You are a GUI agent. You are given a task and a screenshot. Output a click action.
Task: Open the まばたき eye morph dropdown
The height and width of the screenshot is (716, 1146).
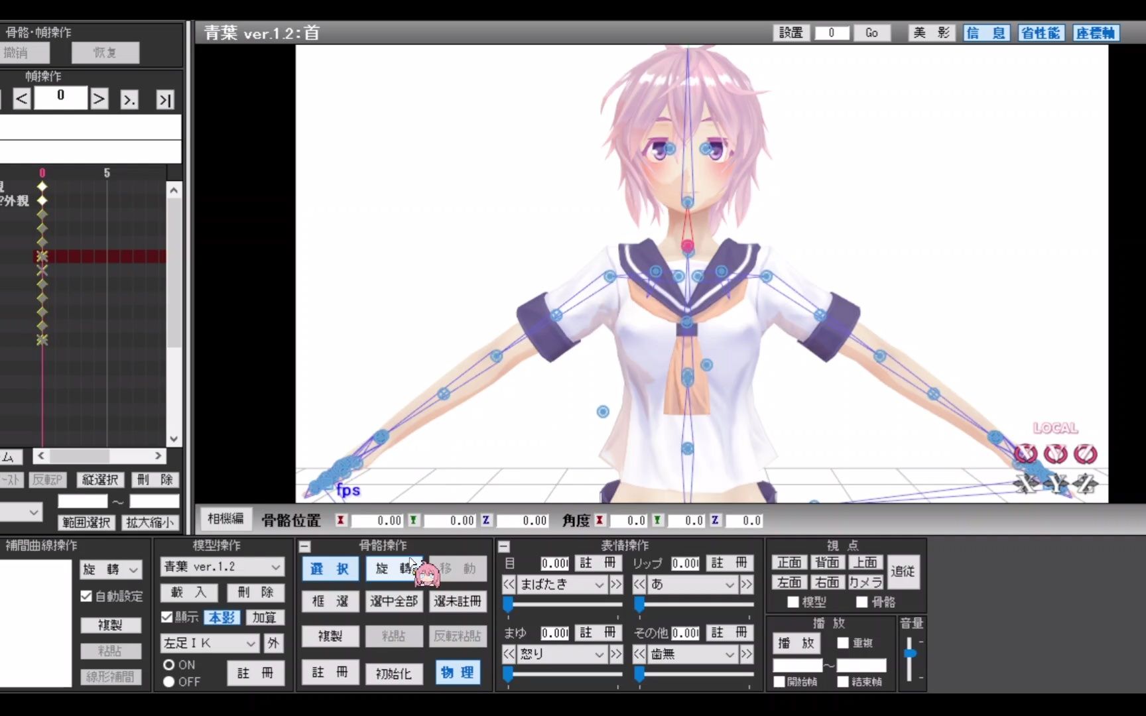[x=562, y=584]
